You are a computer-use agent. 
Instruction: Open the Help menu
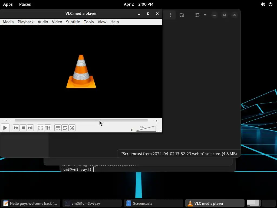[x=114, y=22]
